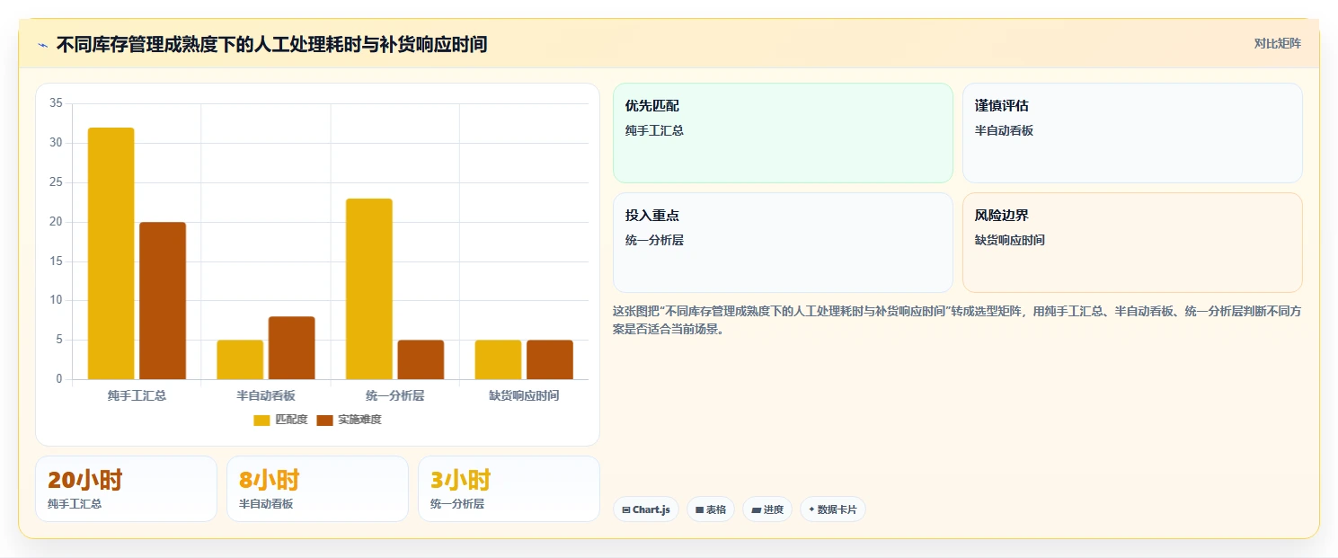Screen dimensions: 1338x558
Task: Select the 3小时 统一分析层 data card
Action: 509,489
